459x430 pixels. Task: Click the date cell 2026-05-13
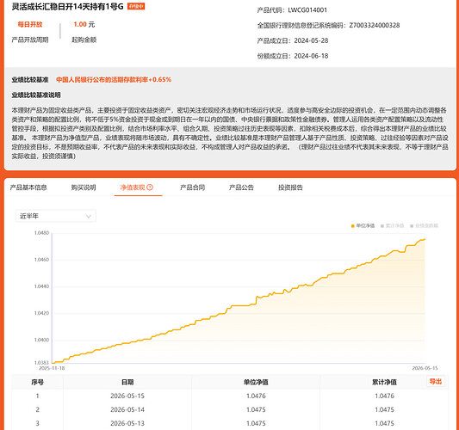pyautogui.click(x=127, y=423)
